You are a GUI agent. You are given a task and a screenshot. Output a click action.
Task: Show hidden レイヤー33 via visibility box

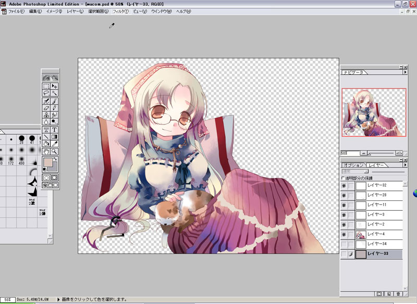344,254
